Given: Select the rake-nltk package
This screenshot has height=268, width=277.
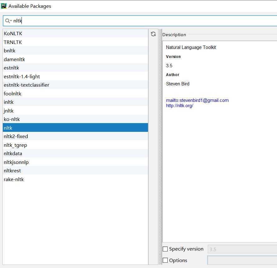Looking at the screenshot, I should [75, 179].
